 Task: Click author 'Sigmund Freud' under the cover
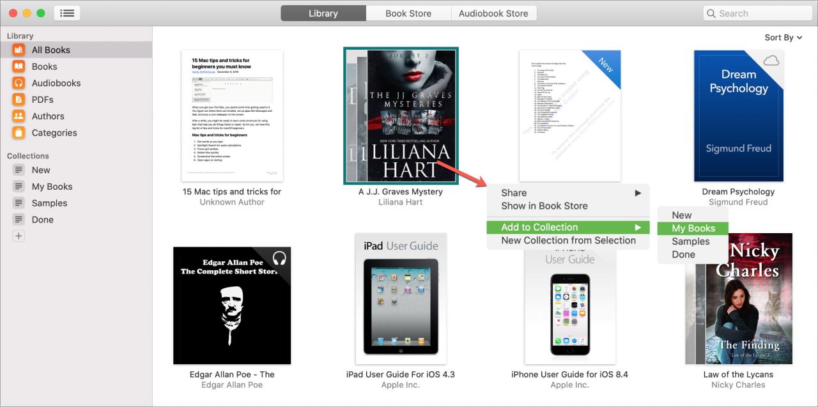coord(738,202)
